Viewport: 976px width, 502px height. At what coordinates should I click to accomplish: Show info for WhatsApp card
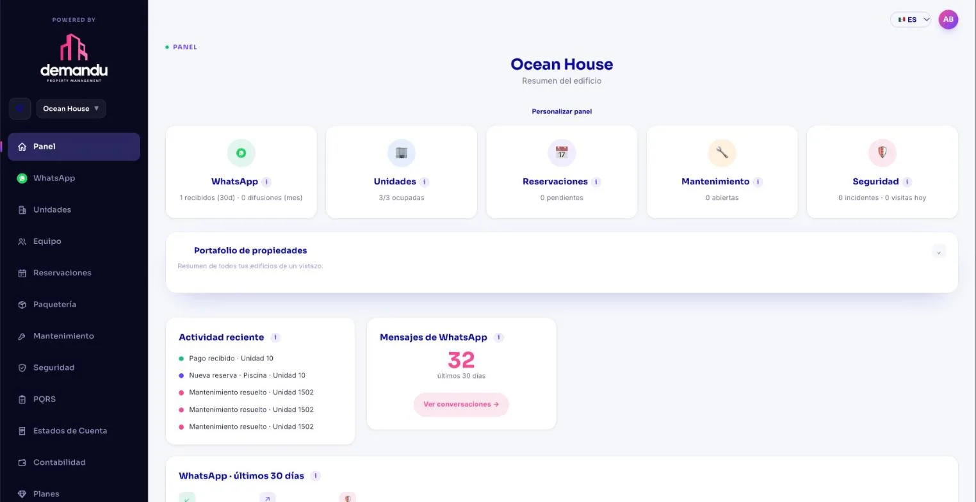click(x=266, y=182)
